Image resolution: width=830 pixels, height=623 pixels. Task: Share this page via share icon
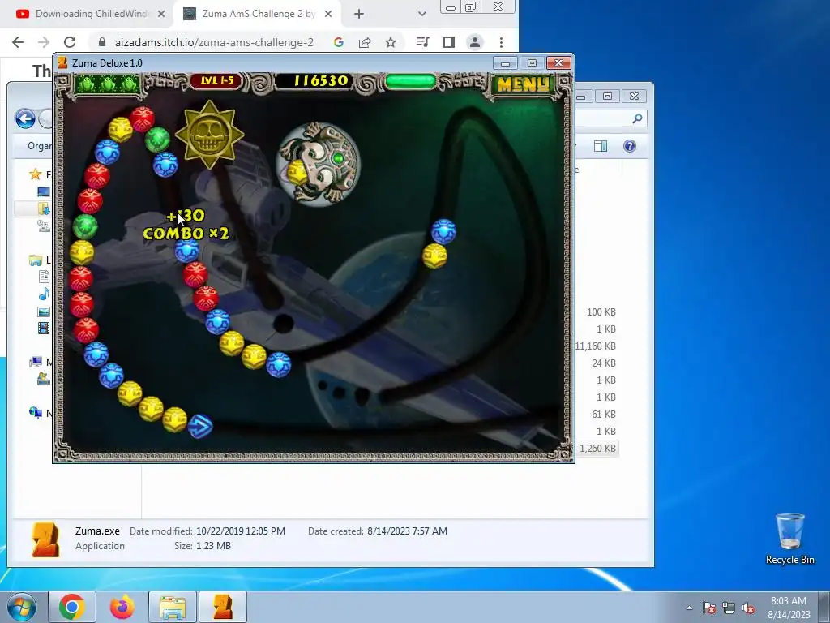point(365,42)
